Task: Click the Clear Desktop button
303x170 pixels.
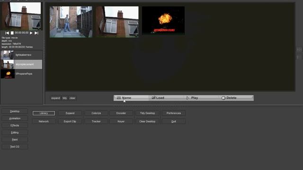Action: click(x=147, y=121)
